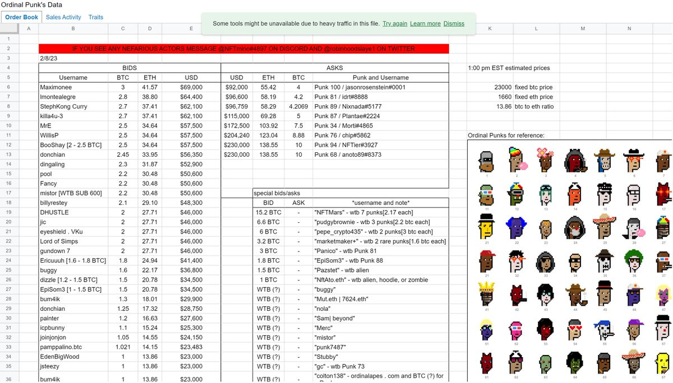Viewport: 673px width, 383px height.
Task: Select the StephKong Curry cell
Action: point(73,106)
